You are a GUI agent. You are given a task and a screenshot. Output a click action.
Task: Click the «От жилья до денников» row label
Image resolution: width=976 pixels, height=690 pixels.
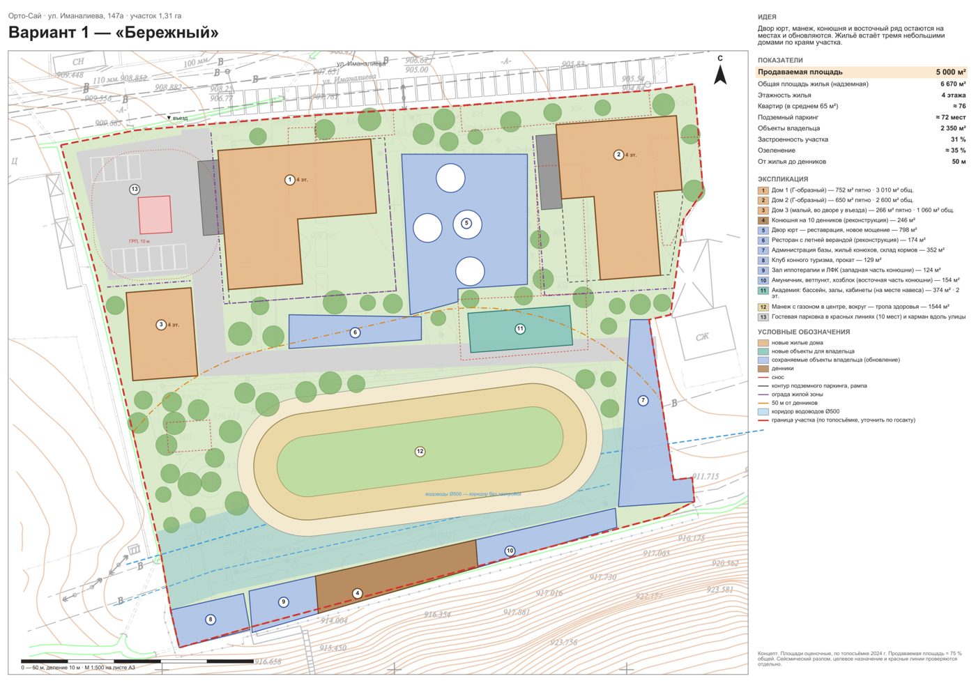pos(792,162)
